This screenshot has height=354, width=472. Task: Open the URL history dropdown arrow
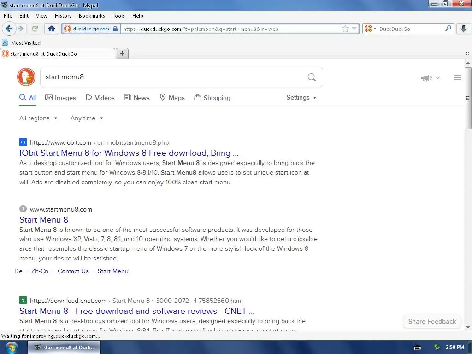point(354,29)
